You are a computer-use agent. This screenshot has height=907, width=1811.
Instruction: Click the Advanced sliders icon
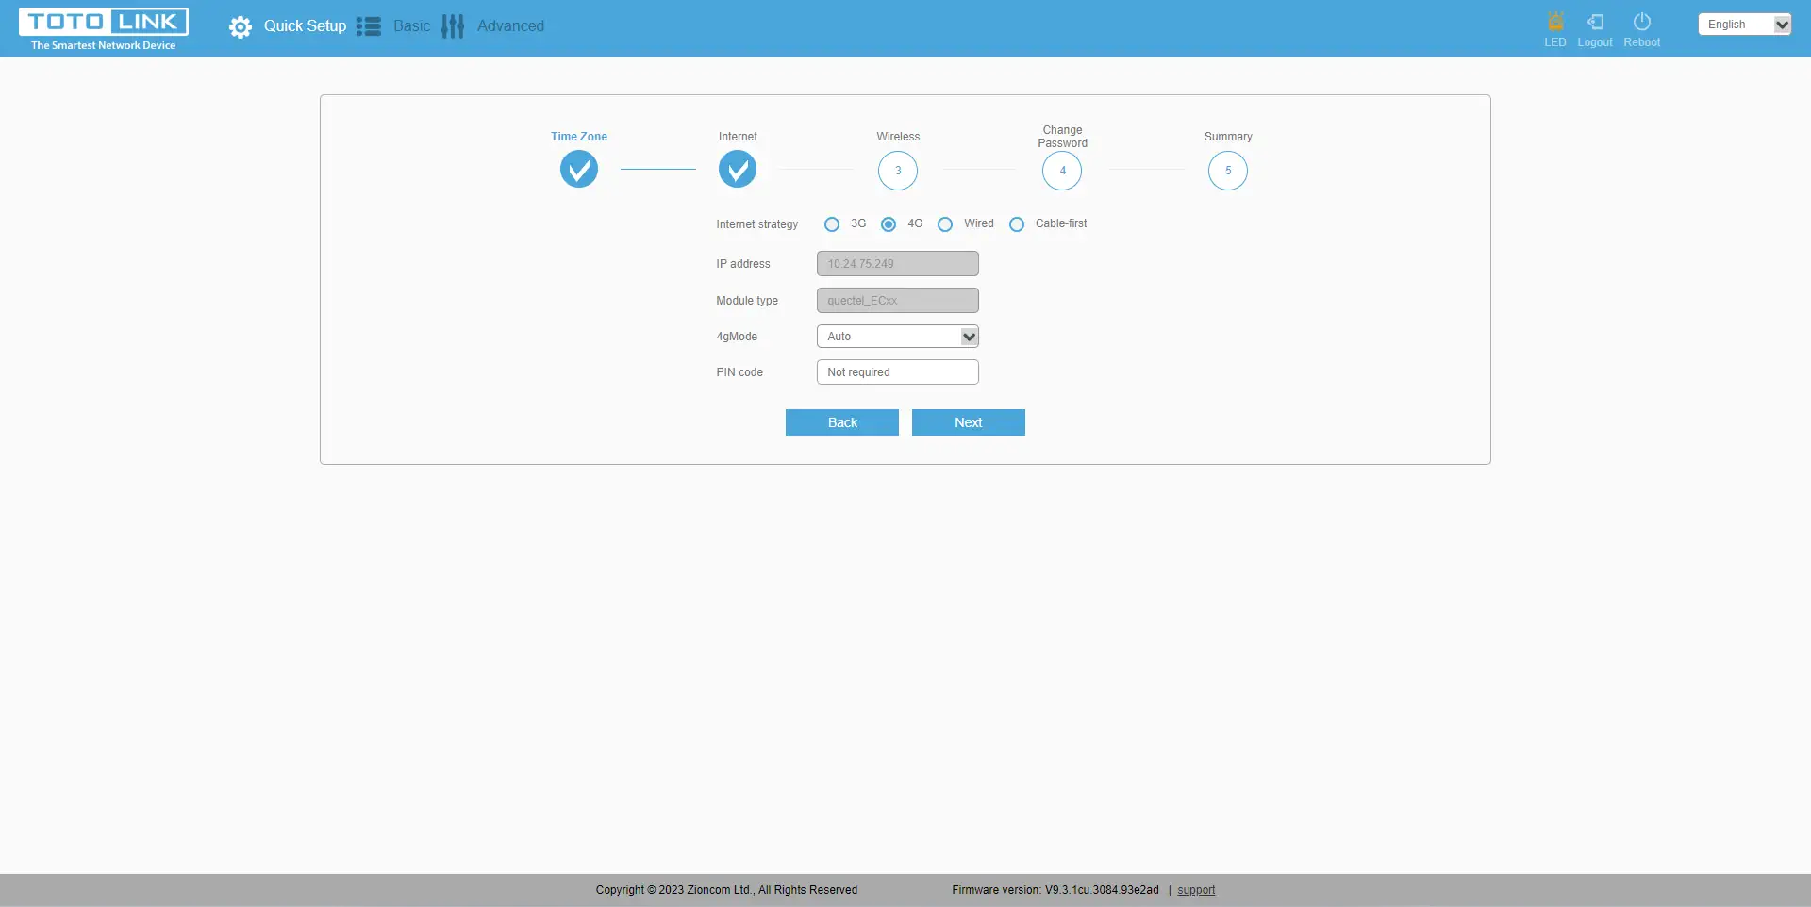pyautogui.click(x=453, y=26)
